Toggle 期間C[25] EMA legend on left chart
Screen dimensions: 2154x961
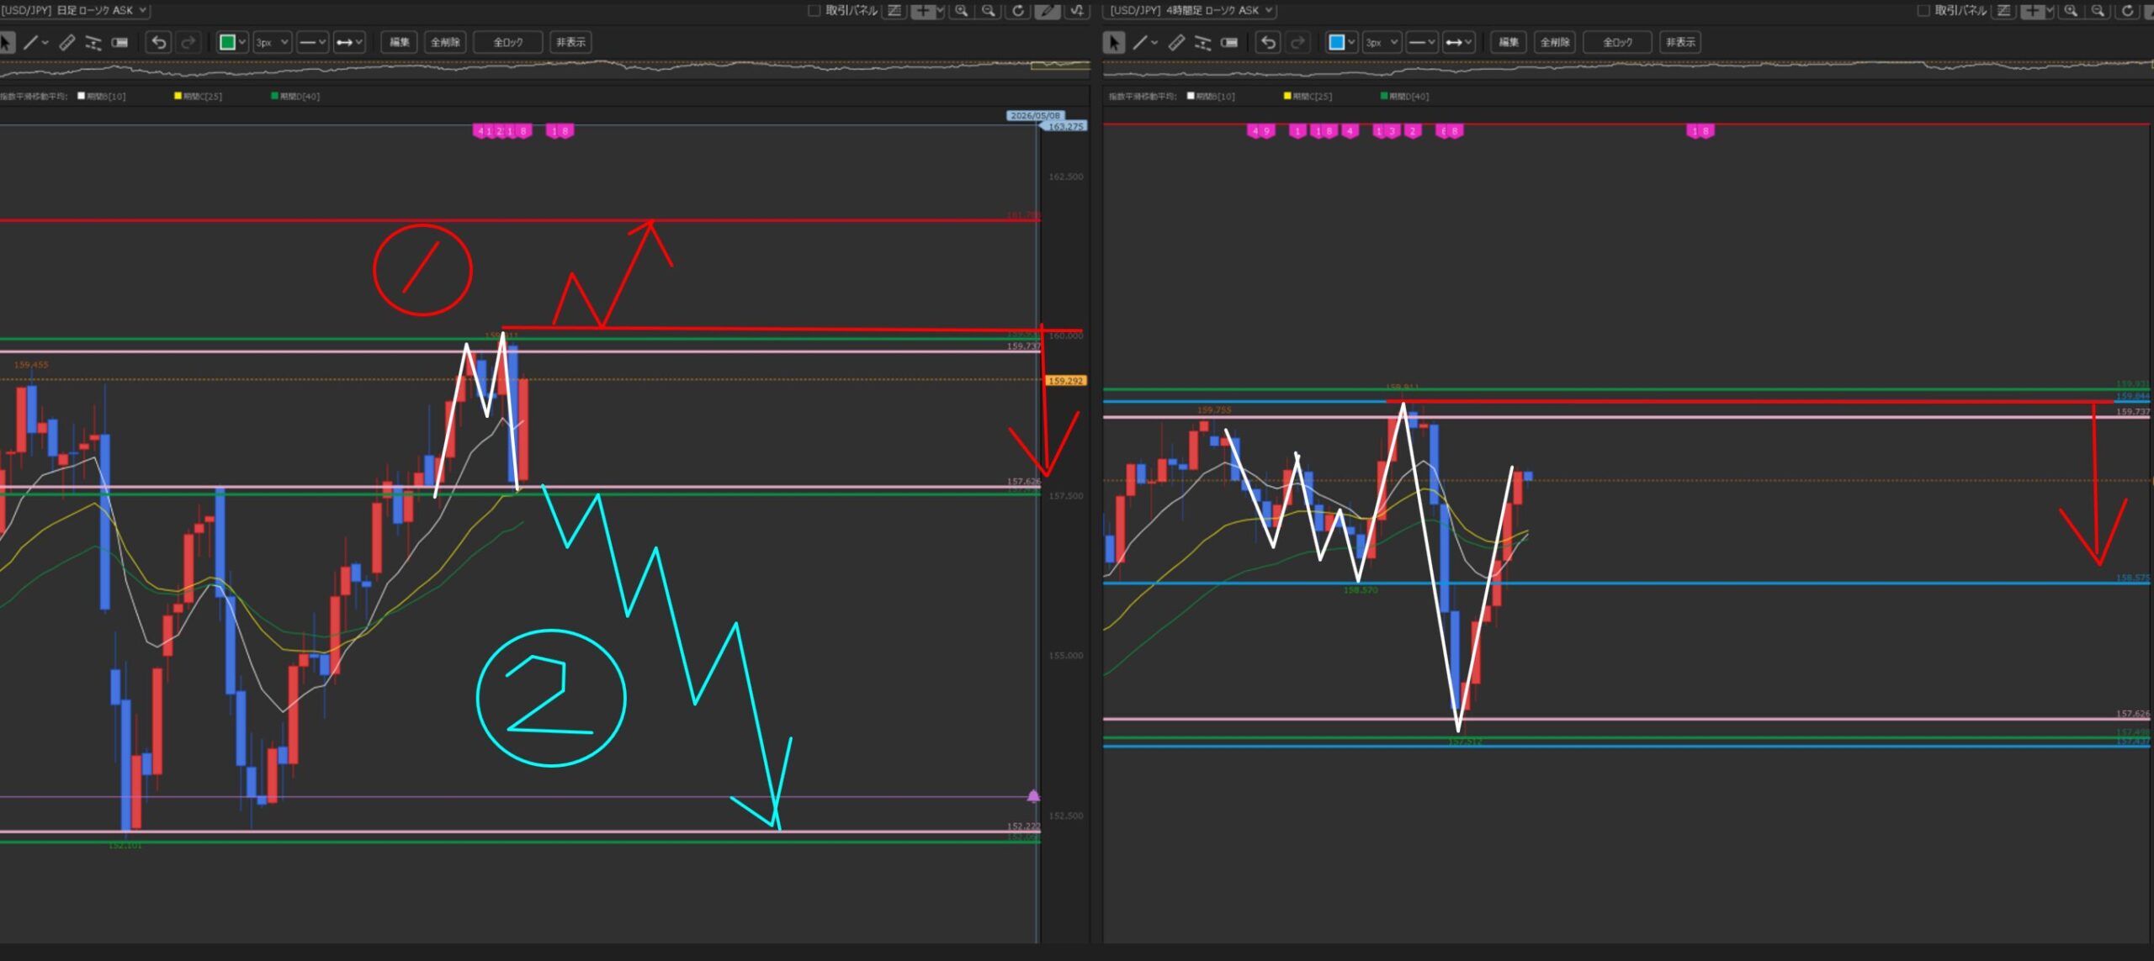coord(199,96)
